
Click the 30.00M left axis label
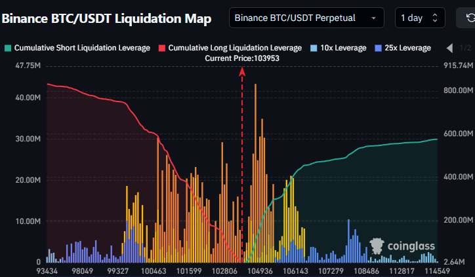(28, 139)
